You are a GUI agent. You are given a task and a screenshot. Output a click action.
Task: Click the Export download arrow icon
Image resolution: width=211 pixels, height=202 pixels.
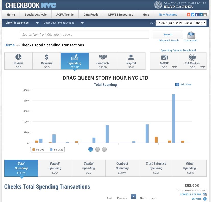205,199
